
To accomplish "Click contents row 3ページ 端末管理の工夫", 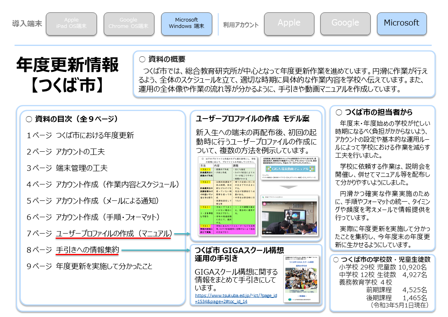I will [67, 168].
